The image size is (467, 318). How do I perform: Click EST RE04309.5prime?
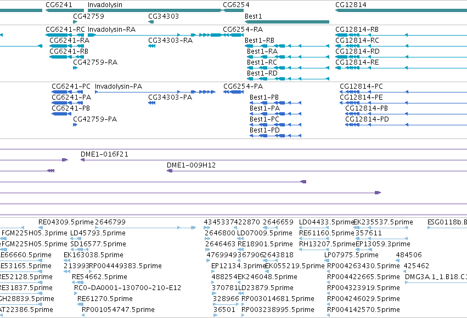[x=66, y=222]
